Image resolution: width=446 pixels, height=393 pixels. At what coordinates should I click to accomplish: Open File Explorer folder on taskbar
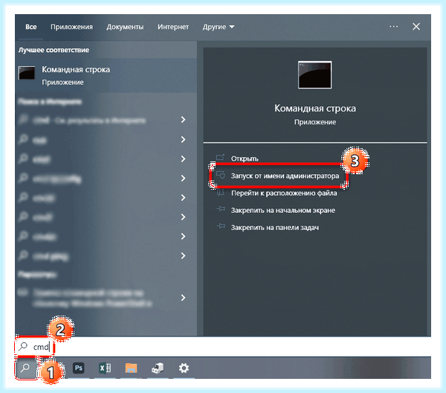click(131, 368)
